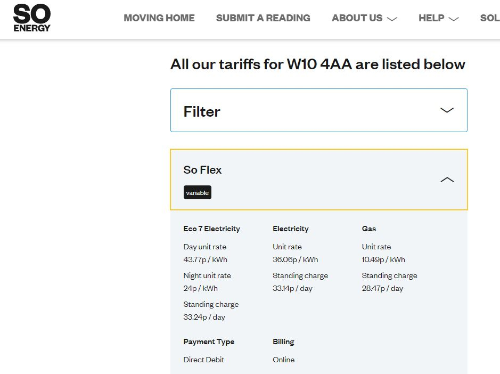Image resolution: width=500 pixels, height=374 pixels.
Task: Select the Eco 7 Electricity heading
Action: 212,229
